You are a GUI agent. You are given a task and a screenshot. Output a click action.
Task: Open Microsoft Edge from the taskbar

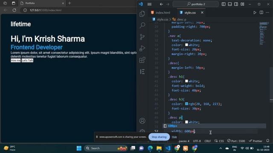click(150, 148)
